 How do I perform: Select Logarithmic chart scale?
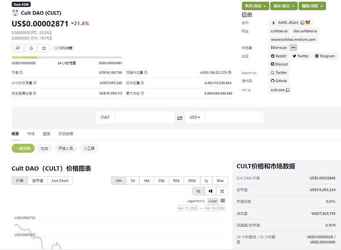click(196, 201)
